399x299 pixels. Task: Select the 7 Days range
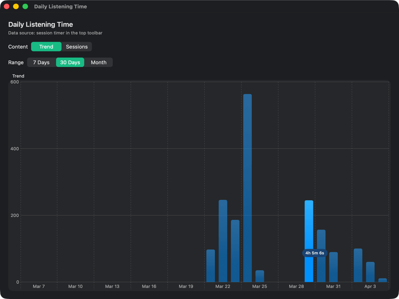coord(41,62)
